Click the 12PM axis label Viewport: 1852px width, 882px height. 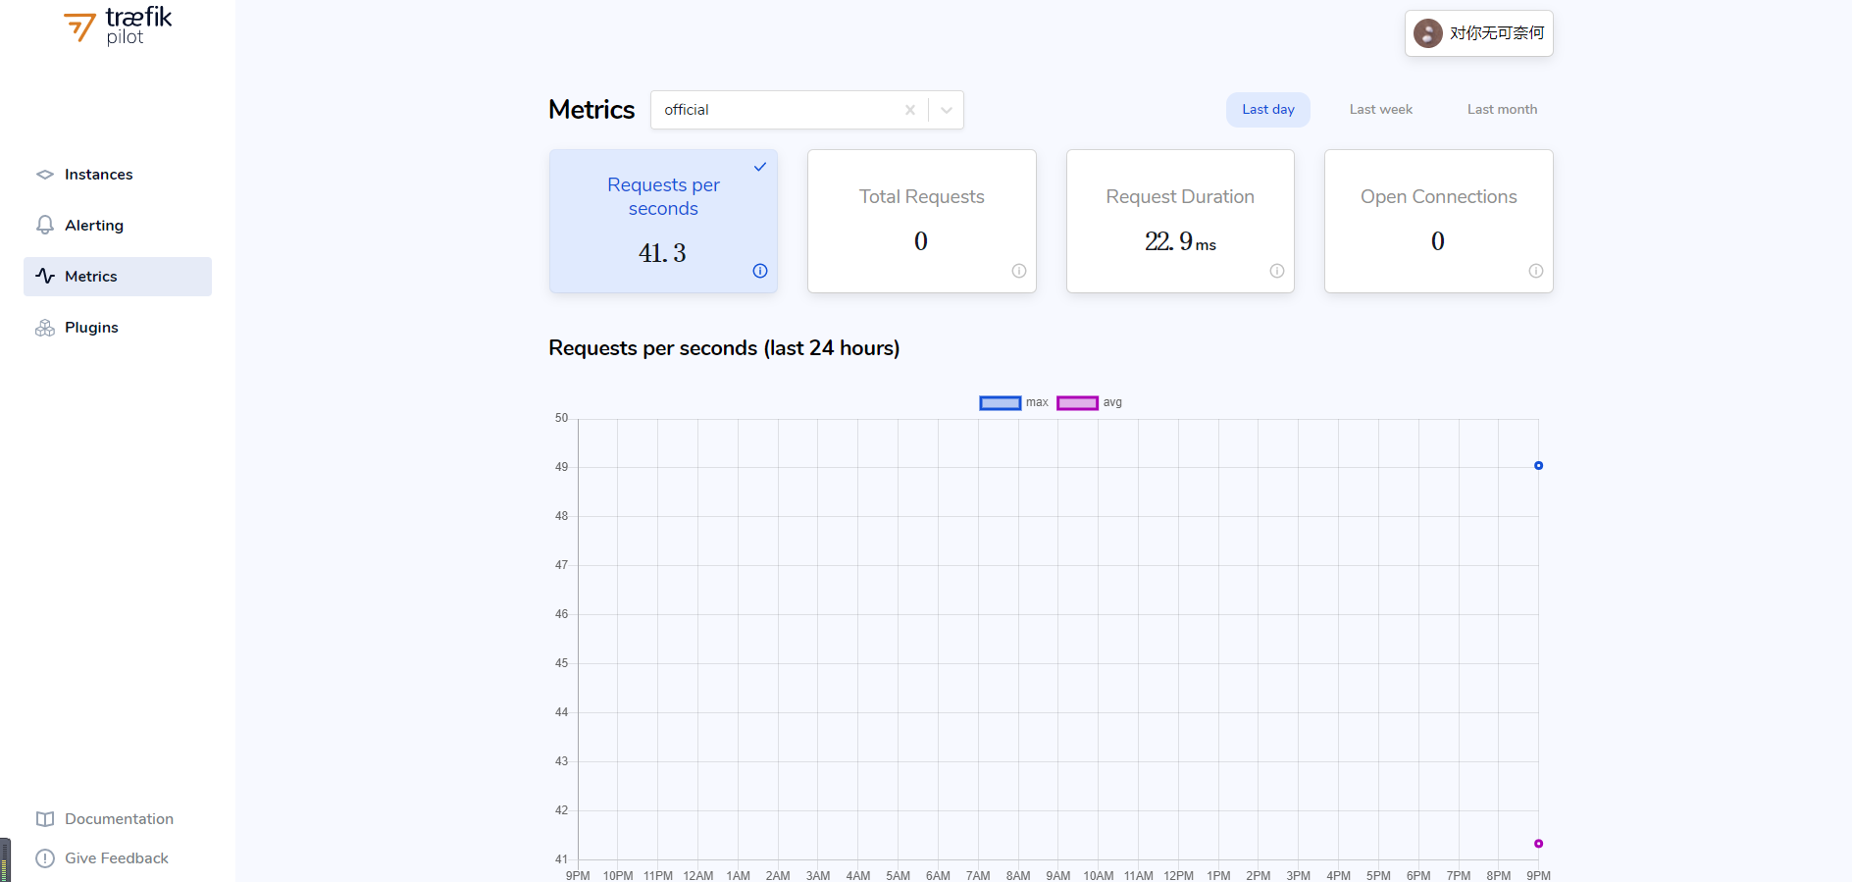click(1178, 875)
